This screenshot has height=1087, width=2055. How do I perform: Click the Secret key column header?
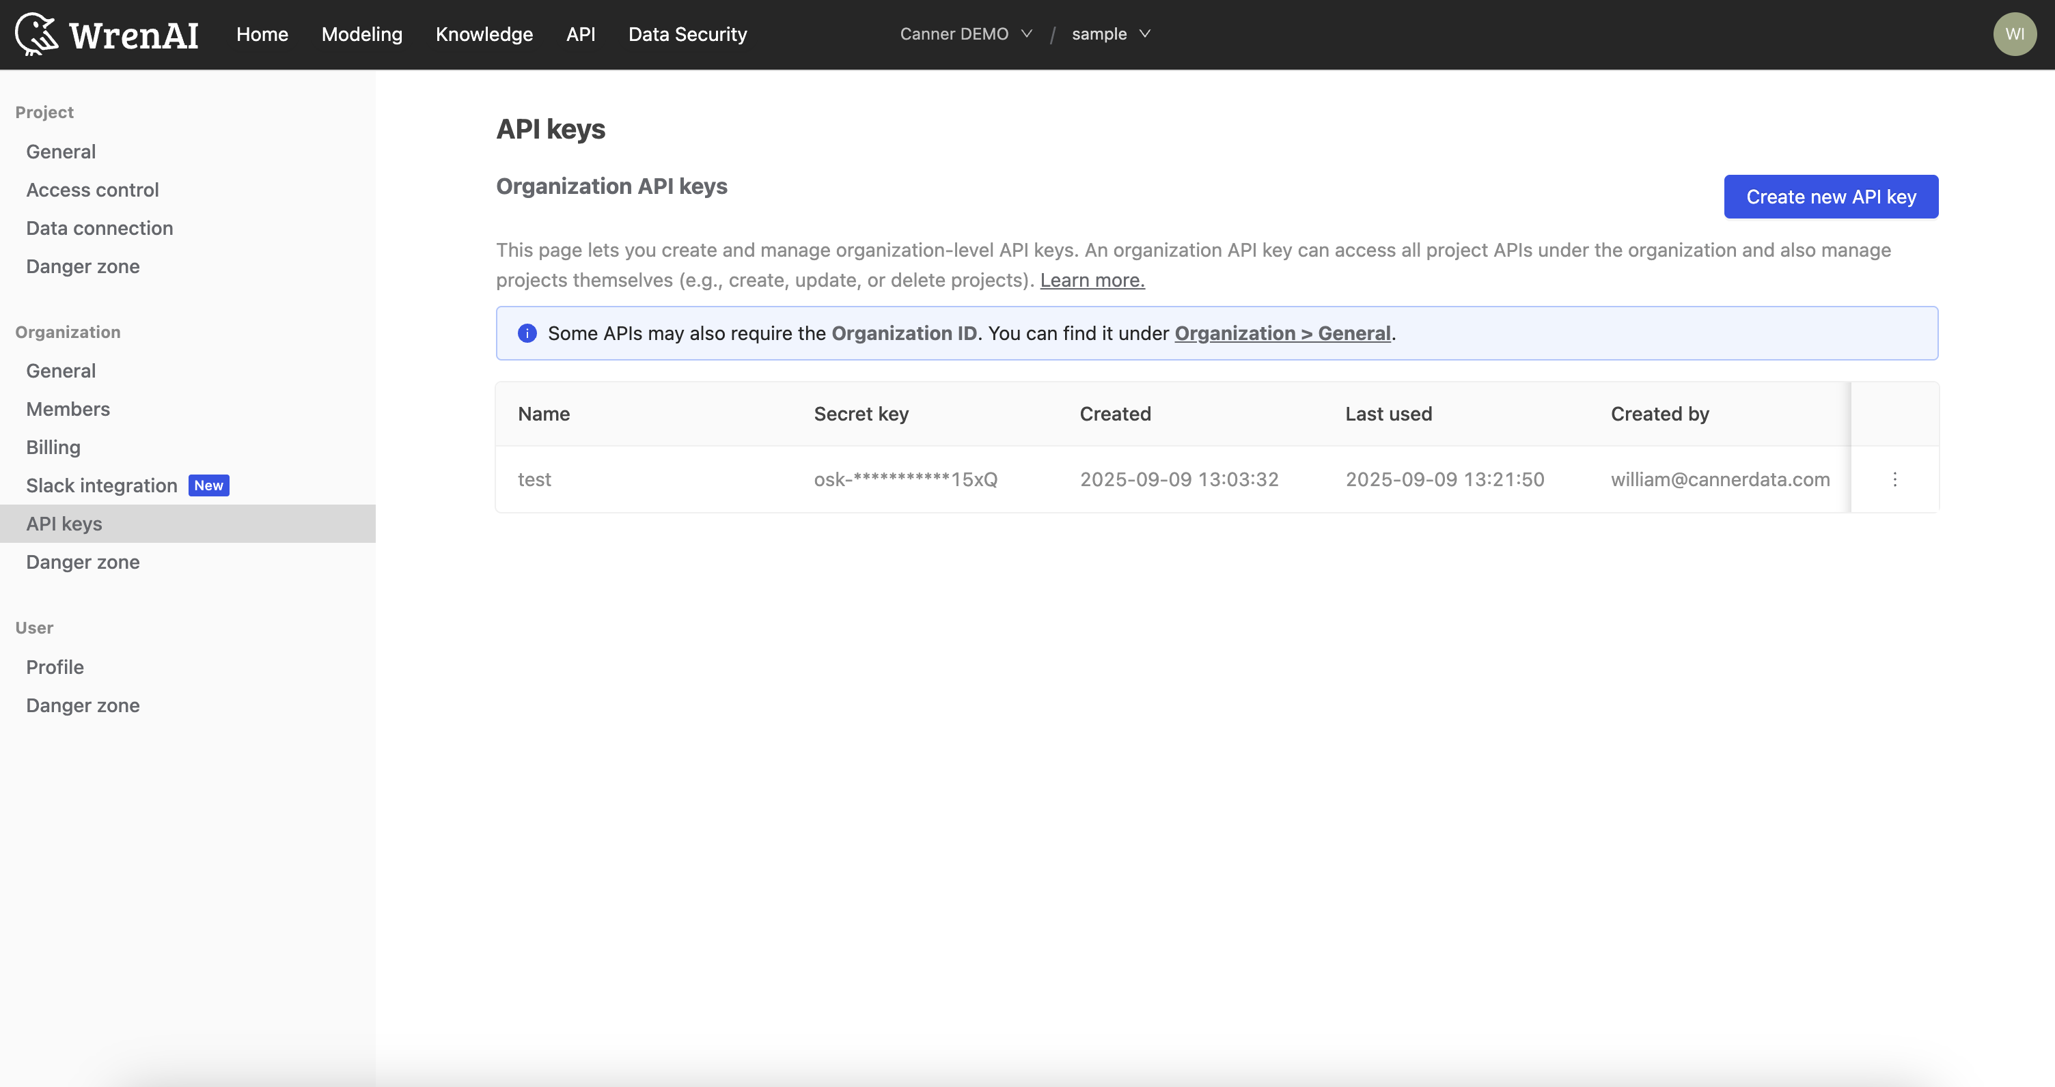861,414
